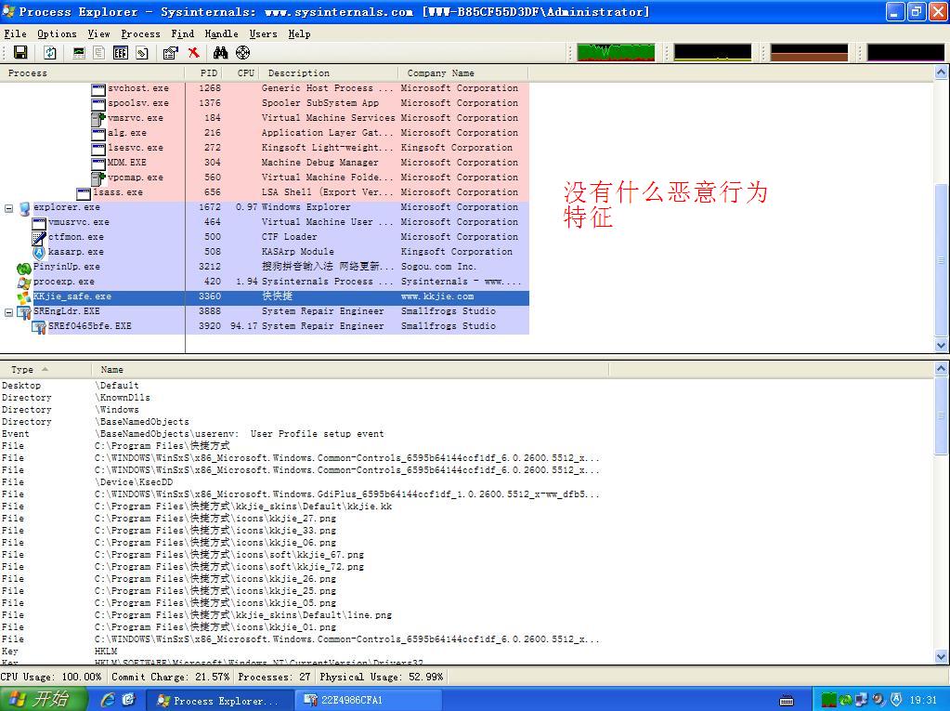Click the vmsrvc.exe process icon
The height and width of the screenshot is (711, 950).
pos(98,119)
